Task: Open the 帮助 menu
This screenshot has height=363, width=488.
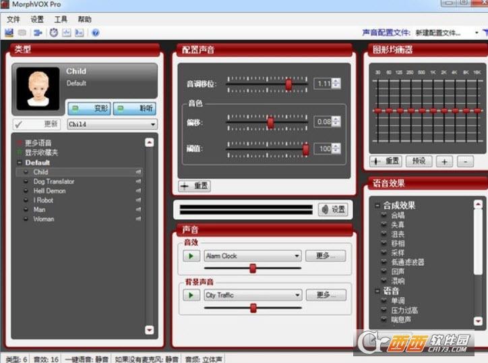Action: tap(84, 20)
